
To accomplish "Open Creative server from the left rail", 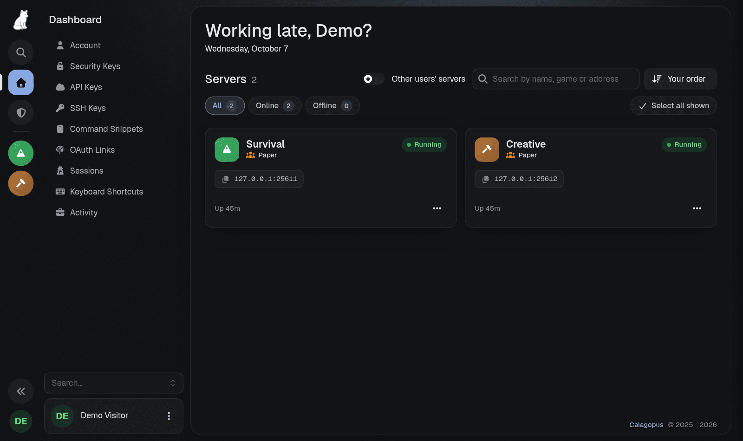I will coord(21,183).
